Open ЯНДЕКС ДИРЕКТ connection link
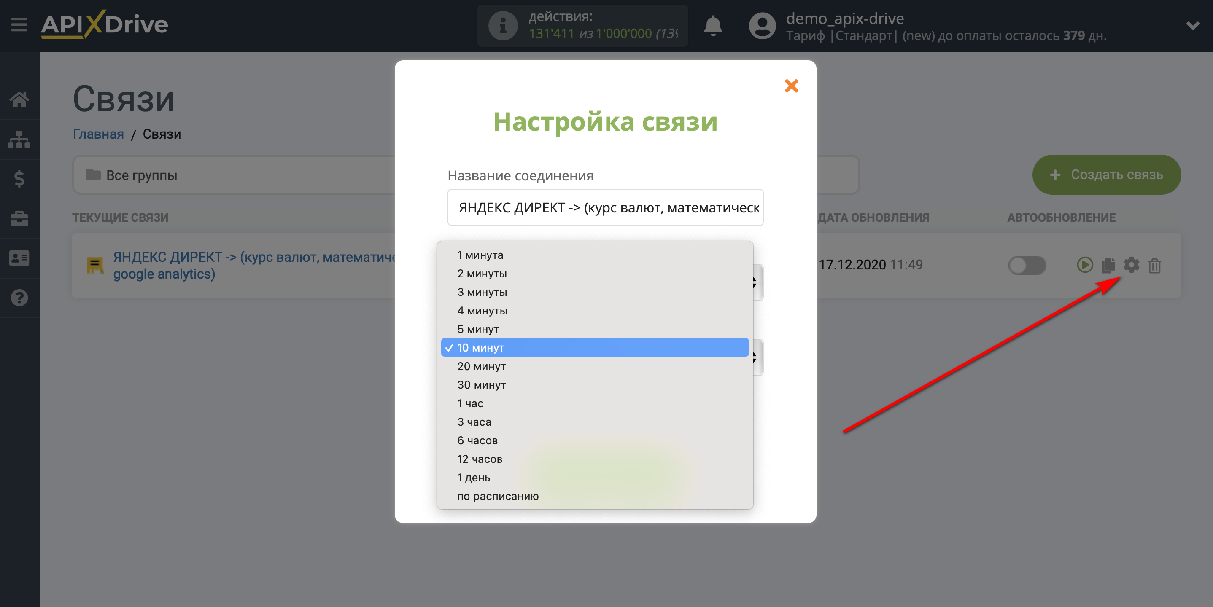 (x=254, y=266)
